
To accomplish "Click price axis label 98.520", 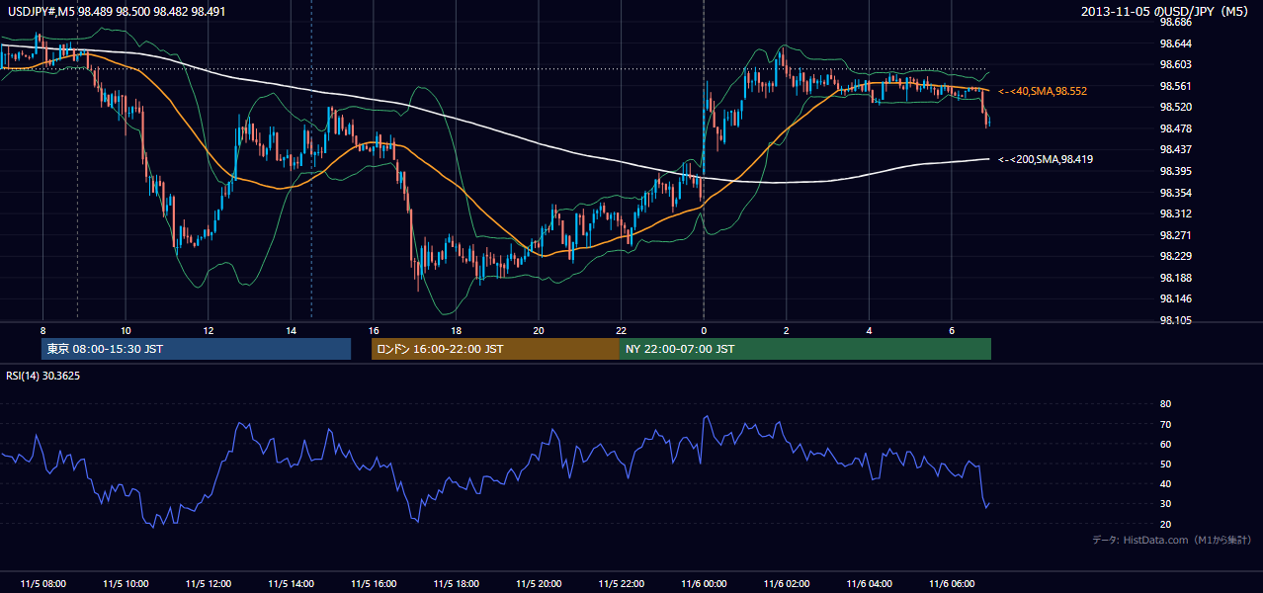I will click(x=1175, y=107).
